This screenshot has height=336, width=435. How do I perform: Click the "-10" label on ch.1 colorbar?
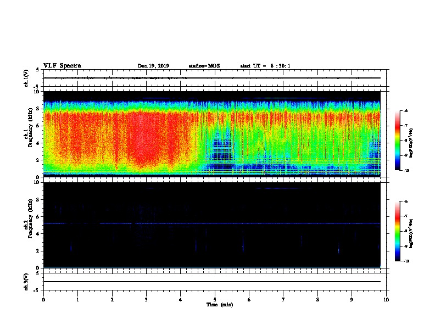(406, 171)
